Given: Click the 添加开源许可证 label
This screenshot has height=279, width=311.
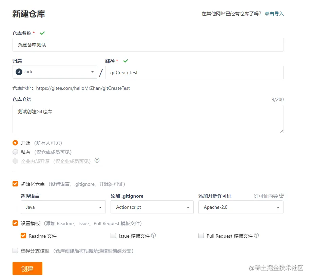Looking at the screenshot, I should click(215, 196).
